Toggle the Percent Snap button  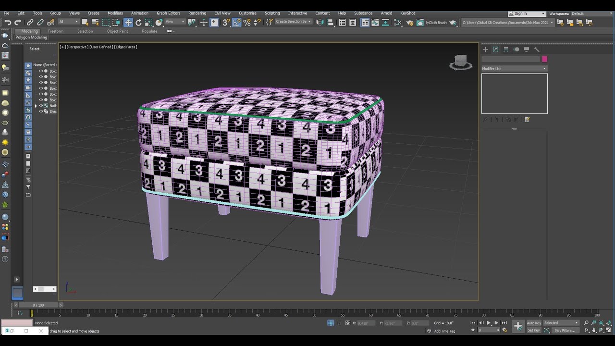(x=247, y=22)
